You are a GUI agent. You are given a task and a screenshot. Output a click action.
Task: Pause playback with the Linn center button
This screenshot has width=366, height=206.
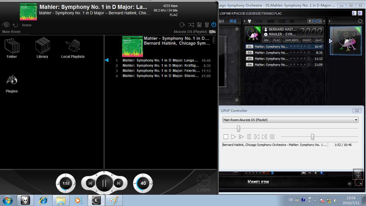point(104,183)
